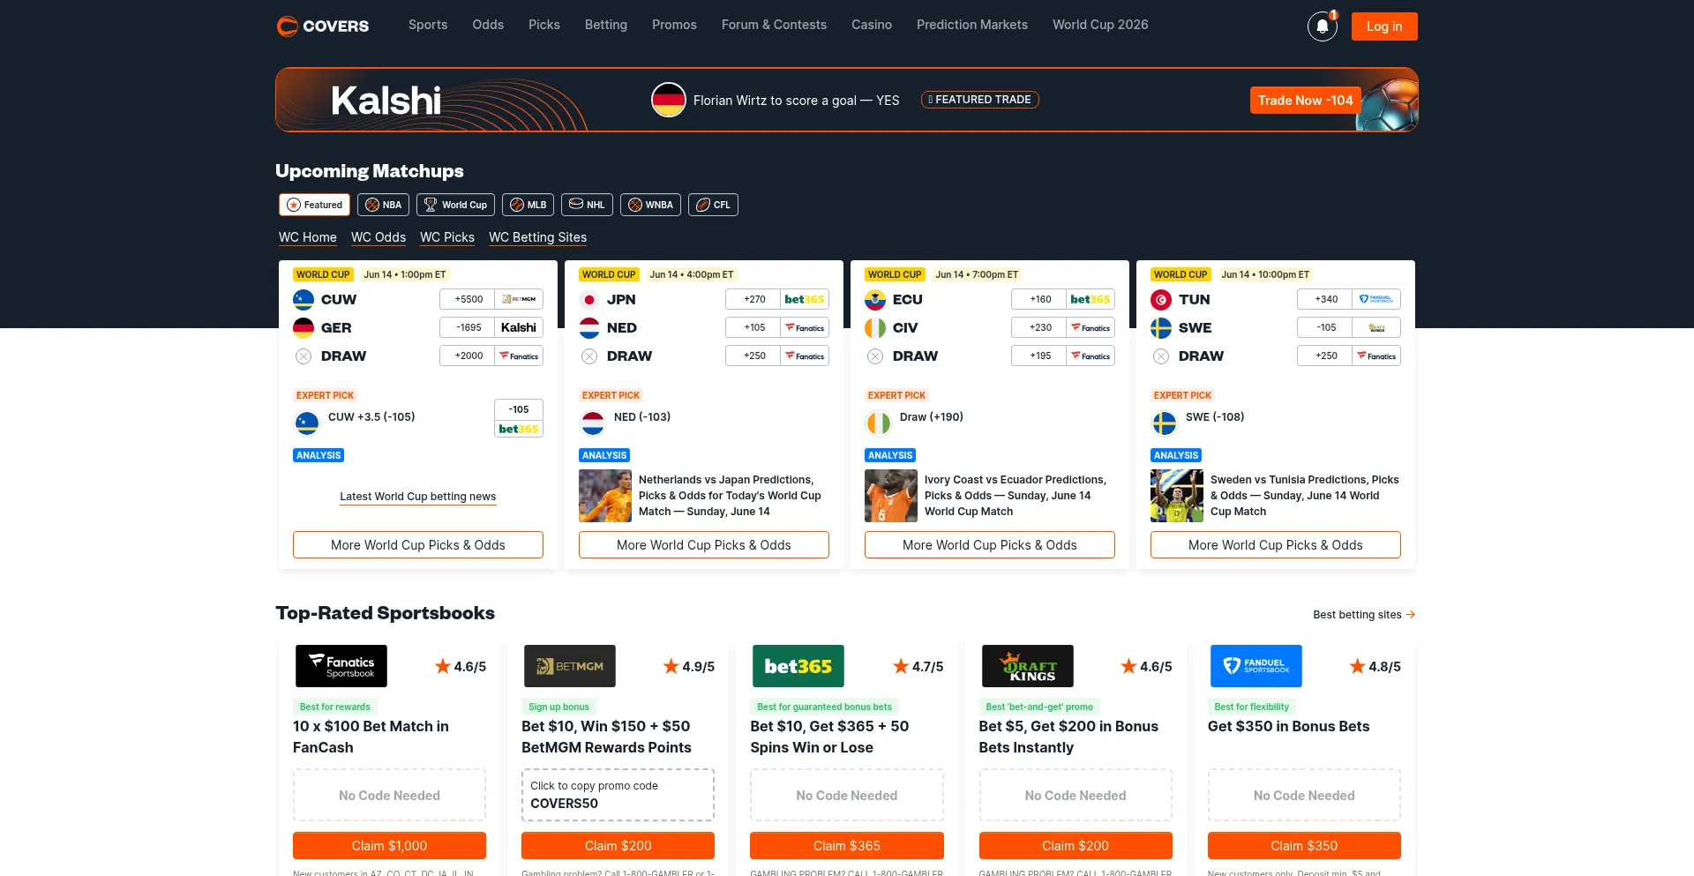Viewport: 1694px width, 876px height.
Task: Click Trade Now -104 button
Action: (1305, 101)
